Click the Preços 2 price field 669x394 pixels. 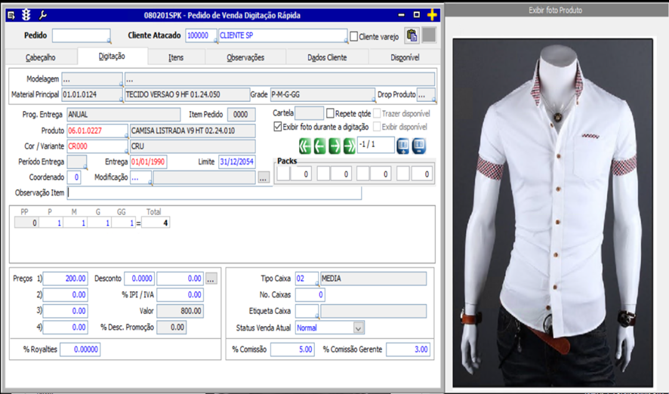(x=65, y=294)
